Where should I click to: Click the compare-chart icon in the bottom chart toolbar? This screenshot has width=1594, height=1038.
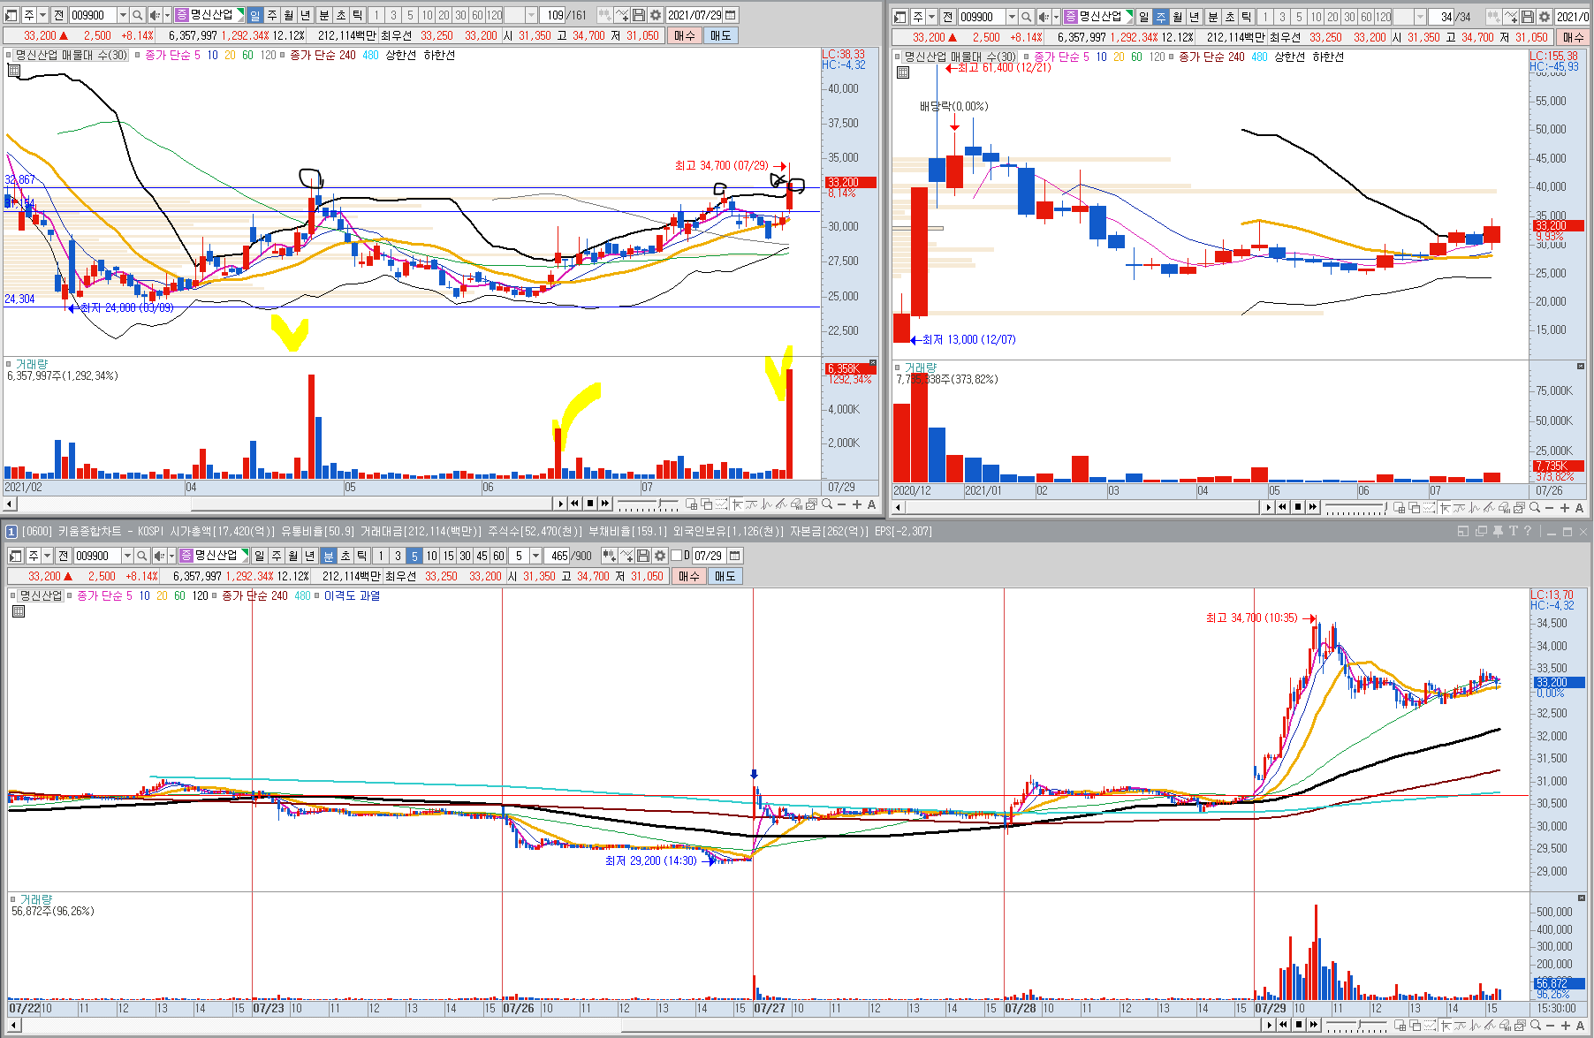(610, 556)
